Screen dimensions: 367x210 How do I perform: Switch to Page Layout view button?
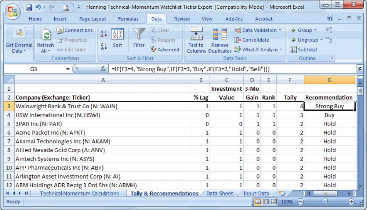266,202
